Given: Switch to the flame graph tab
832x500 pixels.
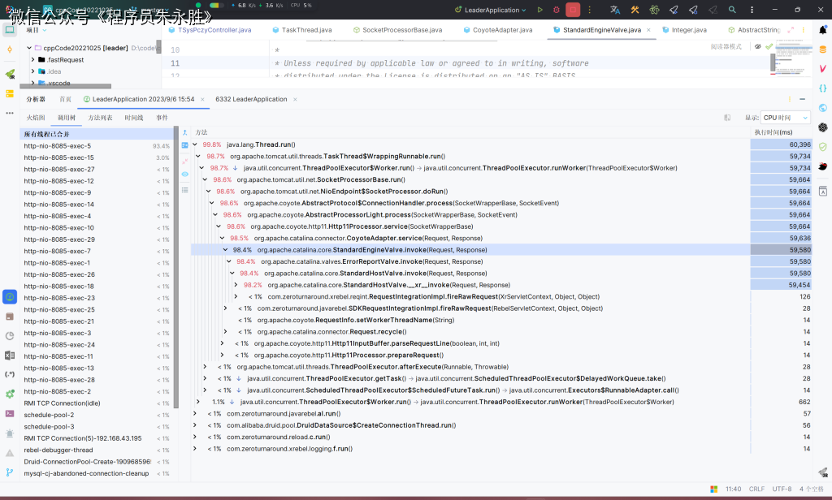Looking at the screenshot, I should pyautogui.click(x=36, y=118).
